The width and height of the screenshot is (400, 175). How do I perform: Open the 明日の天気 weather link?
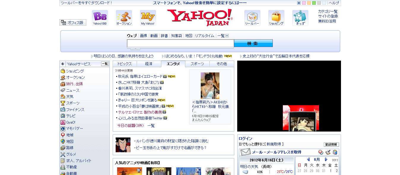click(248, 166)
